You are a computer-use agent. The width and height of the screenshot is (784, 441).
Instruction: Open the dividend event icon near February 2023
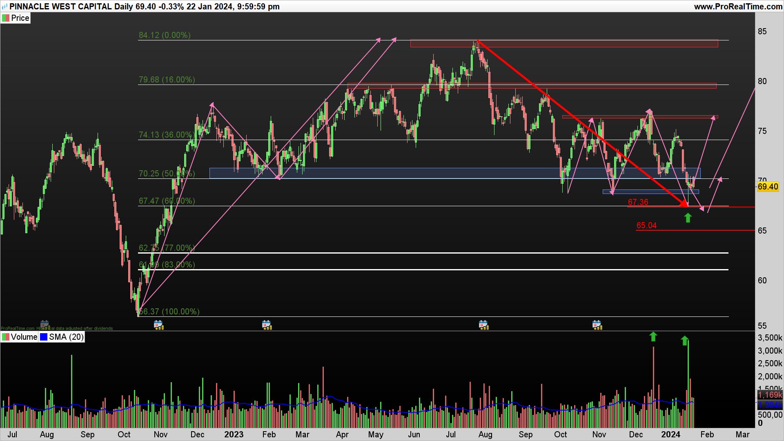pos(267,325)
